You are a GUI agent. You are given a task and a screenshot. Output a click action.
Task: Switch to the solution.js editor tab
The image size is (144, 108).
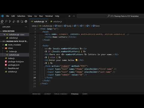56,22
